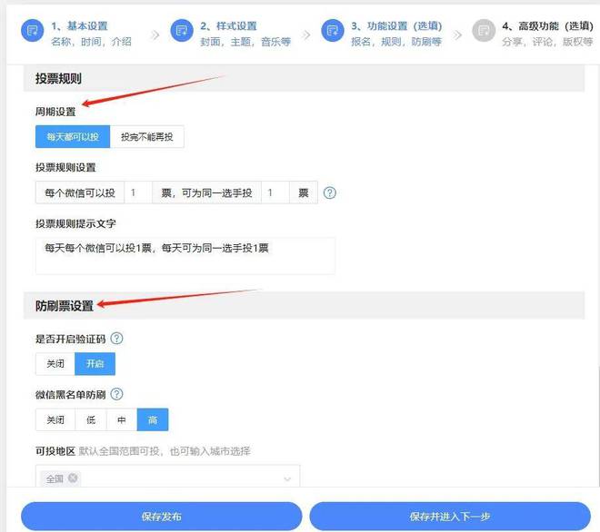600x532 pixels.
Task: Select 每天都可以投 cycle option
Action: point(73,136)
